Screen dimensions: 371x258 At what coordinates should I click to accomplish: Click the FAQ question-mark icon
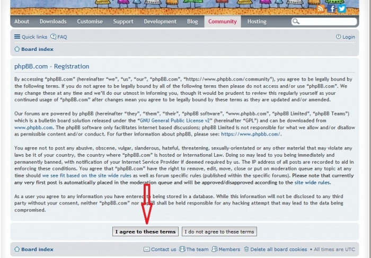pos(53,37)
